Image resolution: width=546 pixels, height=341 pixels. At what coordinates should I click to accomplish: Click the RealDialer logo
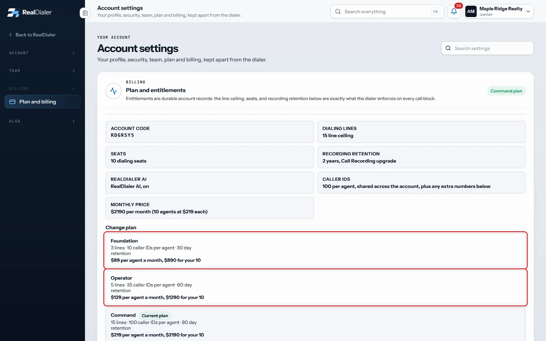(x=30, y=12)
